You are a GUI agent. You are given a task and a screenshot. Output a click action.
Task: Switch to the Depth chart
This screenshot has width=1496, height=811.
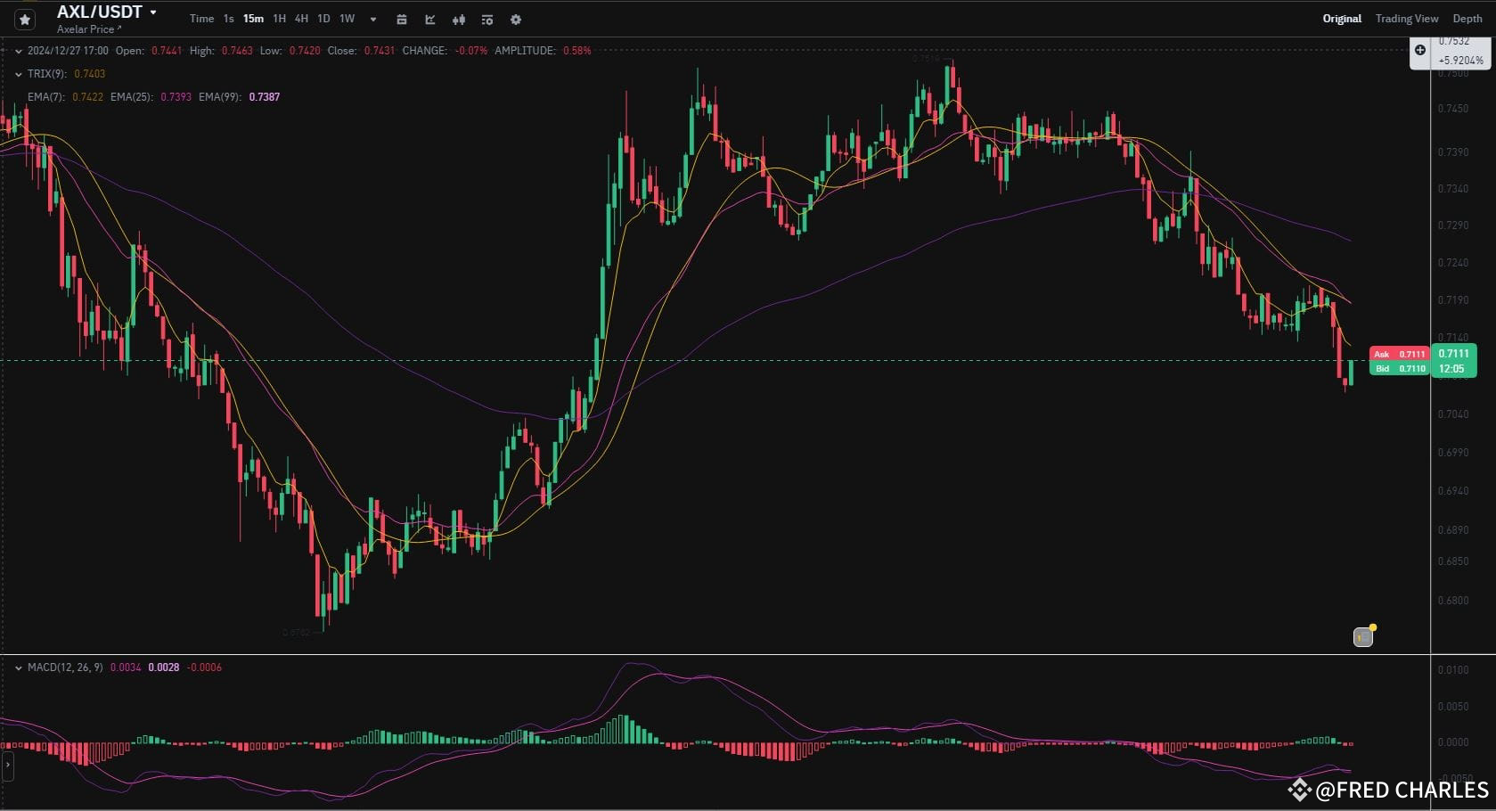[x=1467, y=19]
